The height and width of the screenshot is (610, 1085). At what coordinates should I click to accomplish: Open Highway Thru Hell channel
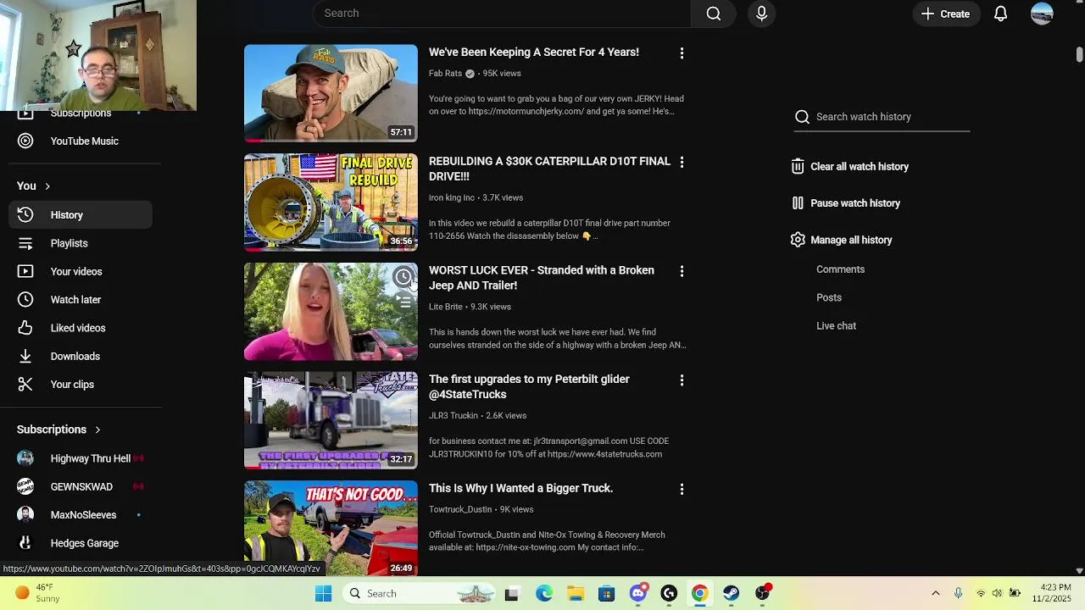pos(81,458)
